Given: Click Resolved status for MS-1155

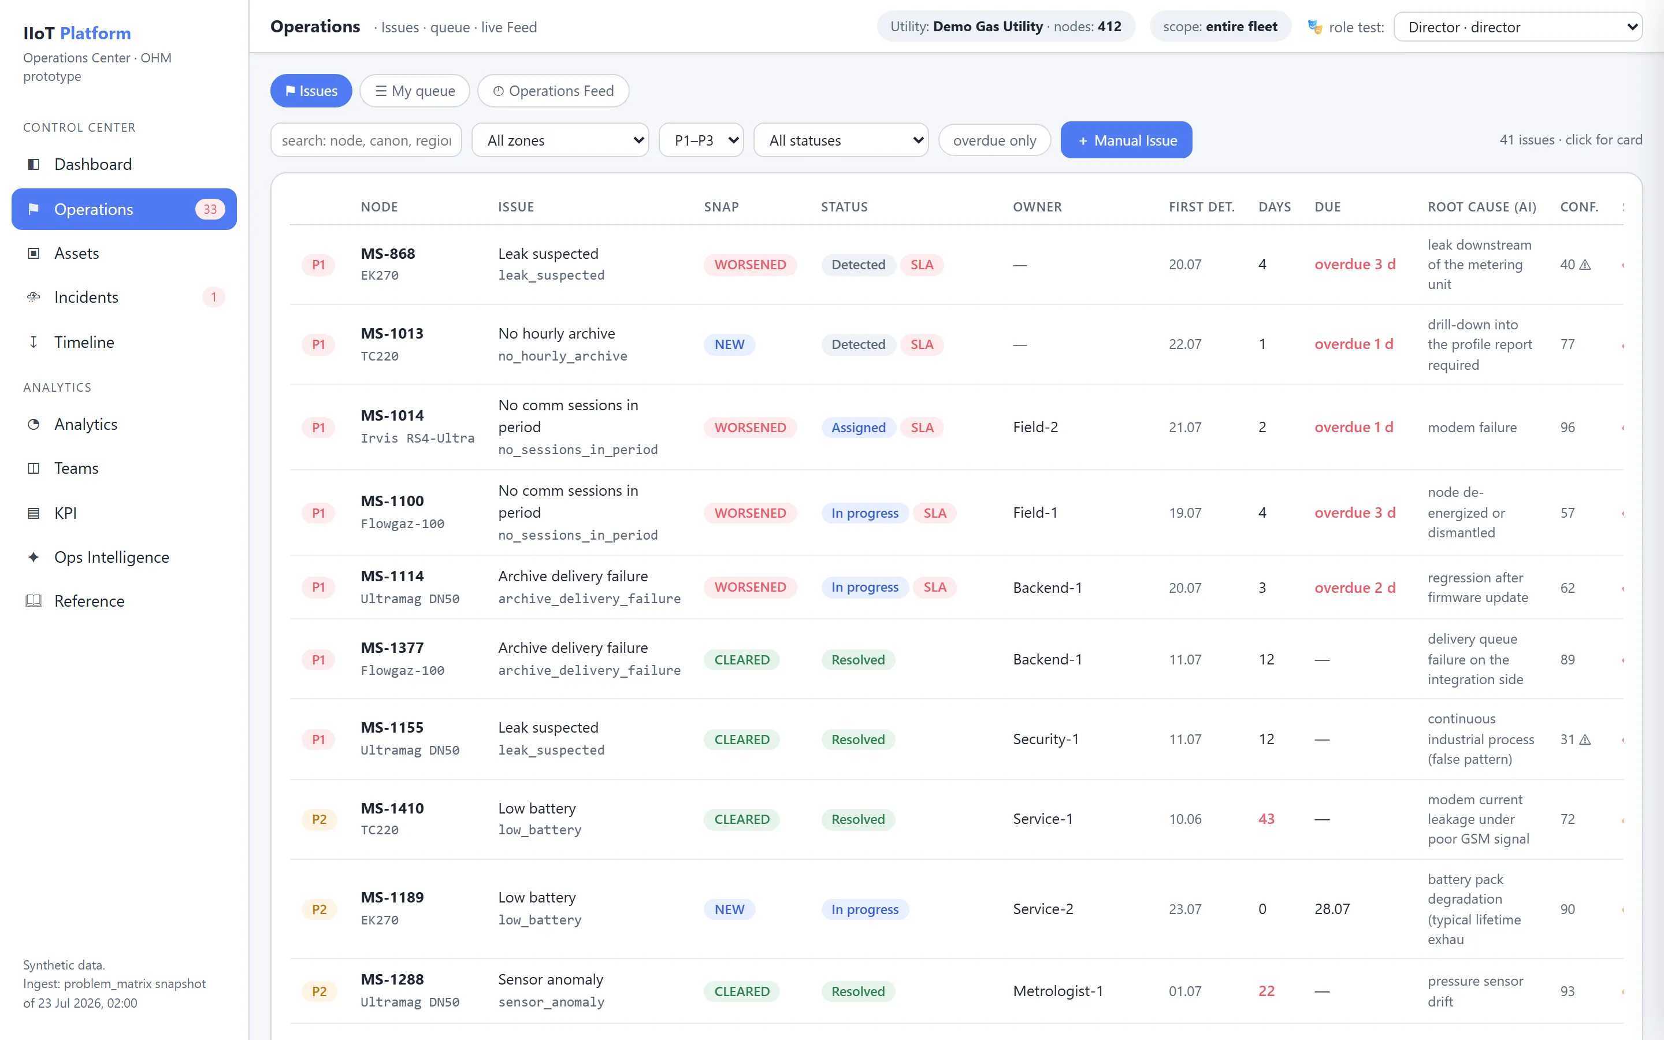Looking at the screenshot, I should [x=857, y=740].
